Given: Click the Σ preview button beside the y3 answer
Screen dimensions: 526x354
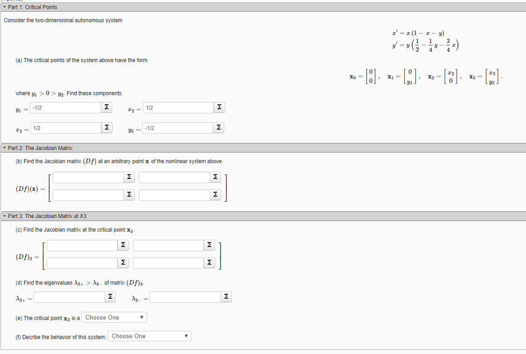Looking at the screenshot, I should coord(218,127).
